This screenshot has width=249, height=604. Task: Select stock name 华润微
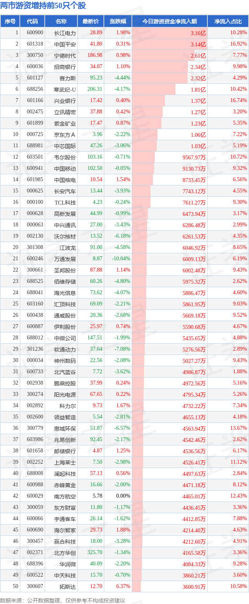[68, 564]
